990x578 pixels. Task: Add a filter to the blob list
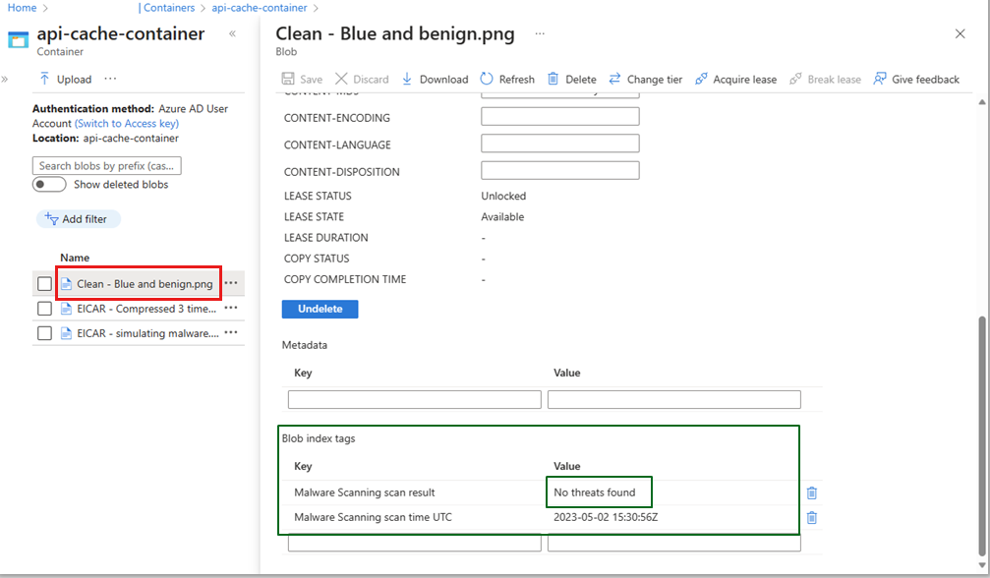(78, 218)
